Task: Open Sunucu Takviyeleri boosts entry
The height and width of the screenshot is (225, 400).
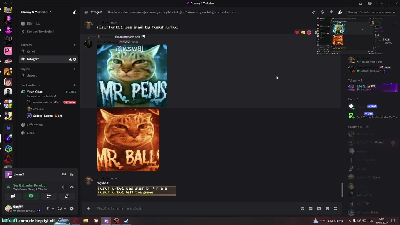Action: tap(48, 32)
